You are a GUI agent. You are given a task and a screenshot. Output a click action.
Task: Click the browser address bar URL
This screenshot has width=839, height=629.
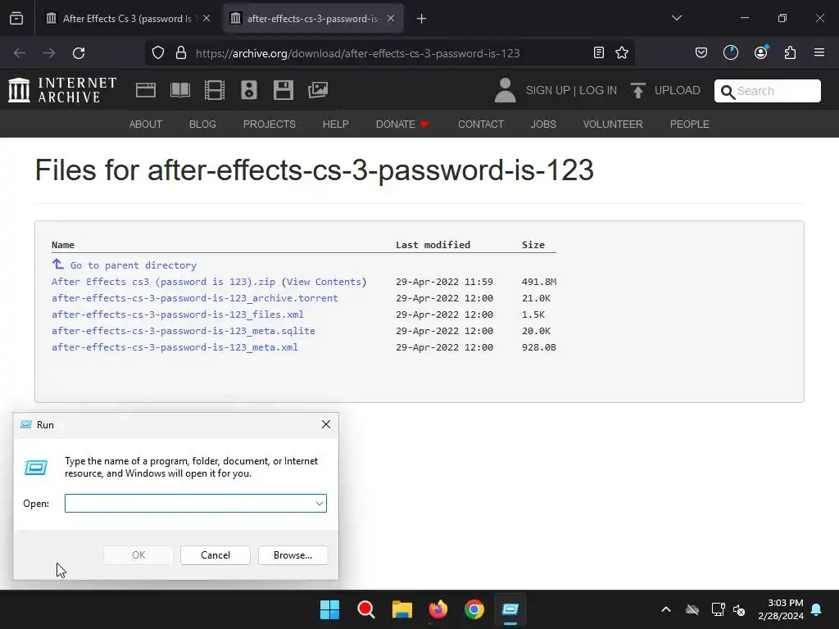pos(357,53)
